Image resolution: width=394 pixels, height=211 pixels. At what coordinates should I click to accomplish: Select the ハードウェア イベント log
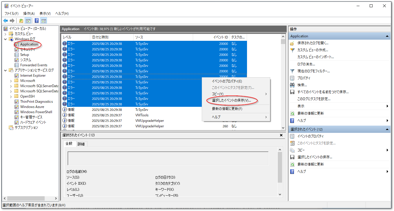coord(33,122)
